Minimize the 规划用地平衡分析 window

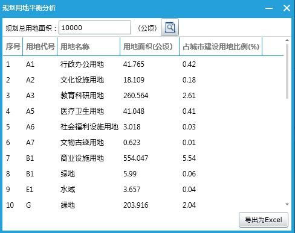[x=269, y=8]
